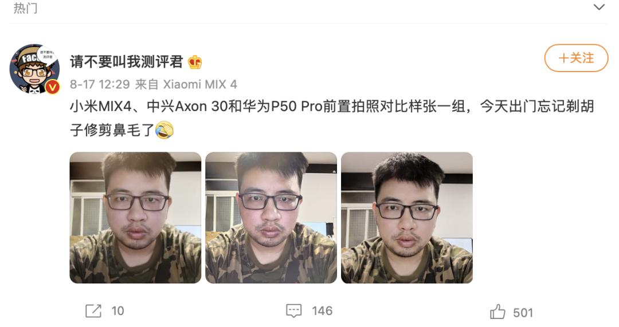Click the comment count 146
Screen dimensions: 619x327
tap(322, 311)
